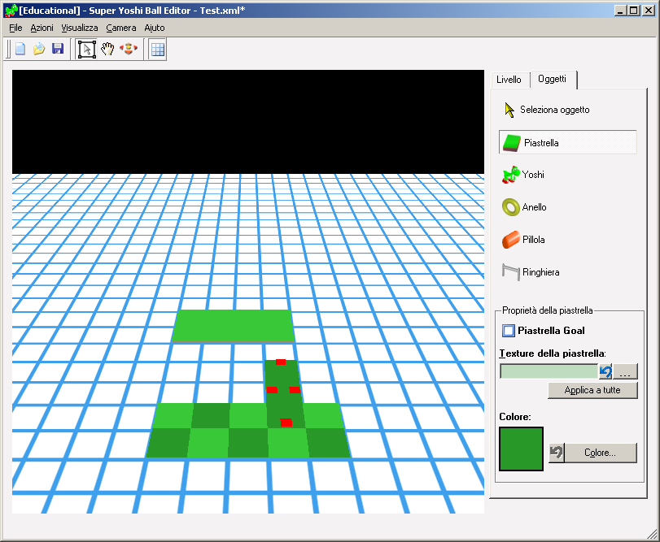Viewport: 660px width, 542px height.
Task: Open the File menu
Action: tap(15, 28)
